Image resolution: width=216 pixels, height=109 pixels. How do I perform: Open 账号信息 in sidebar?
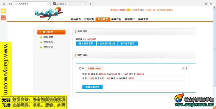[x=48, y=37]
